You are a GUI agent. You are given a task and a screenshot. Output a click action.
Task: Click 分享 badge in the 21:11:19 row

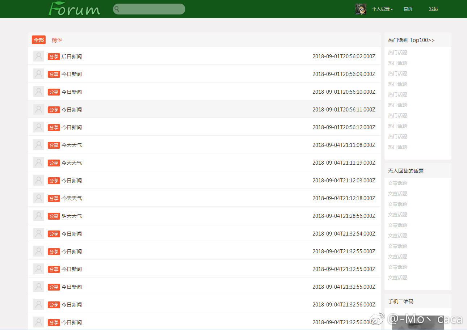click(x=54, y=163)
